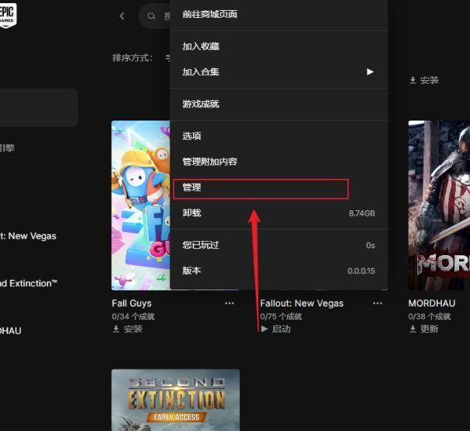Select 选项 in context menu
This screenshot has width=470, height=431.
(x=279, y=136)
